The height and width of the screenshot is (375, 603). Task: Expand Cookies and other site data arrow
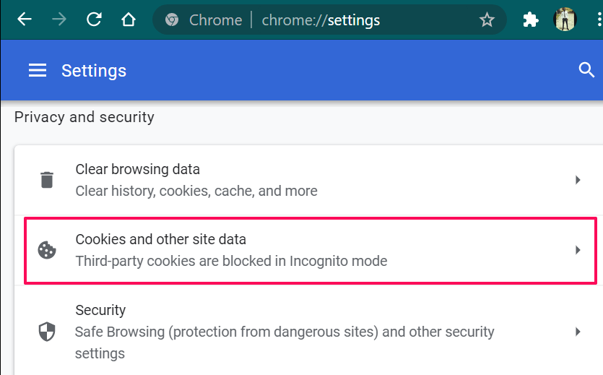pyautogui.click(x=578, y=250)
